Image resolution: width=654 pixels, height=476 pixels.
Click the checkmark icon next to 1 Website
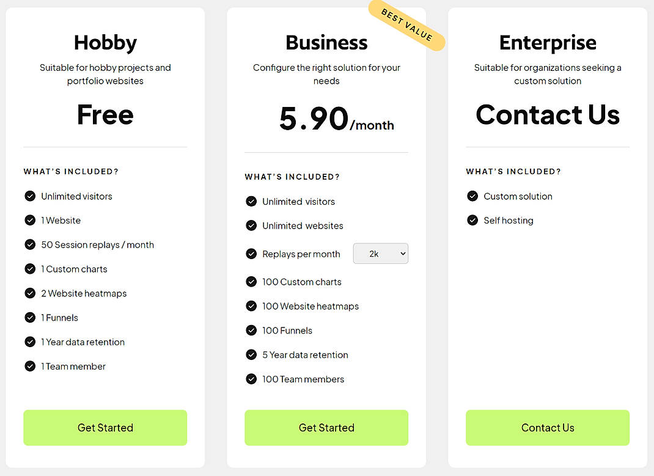click(30, 221)
